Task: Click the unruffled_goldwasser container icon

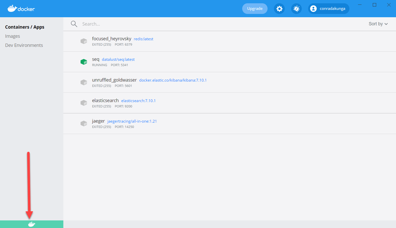Action: click(84, 82)
